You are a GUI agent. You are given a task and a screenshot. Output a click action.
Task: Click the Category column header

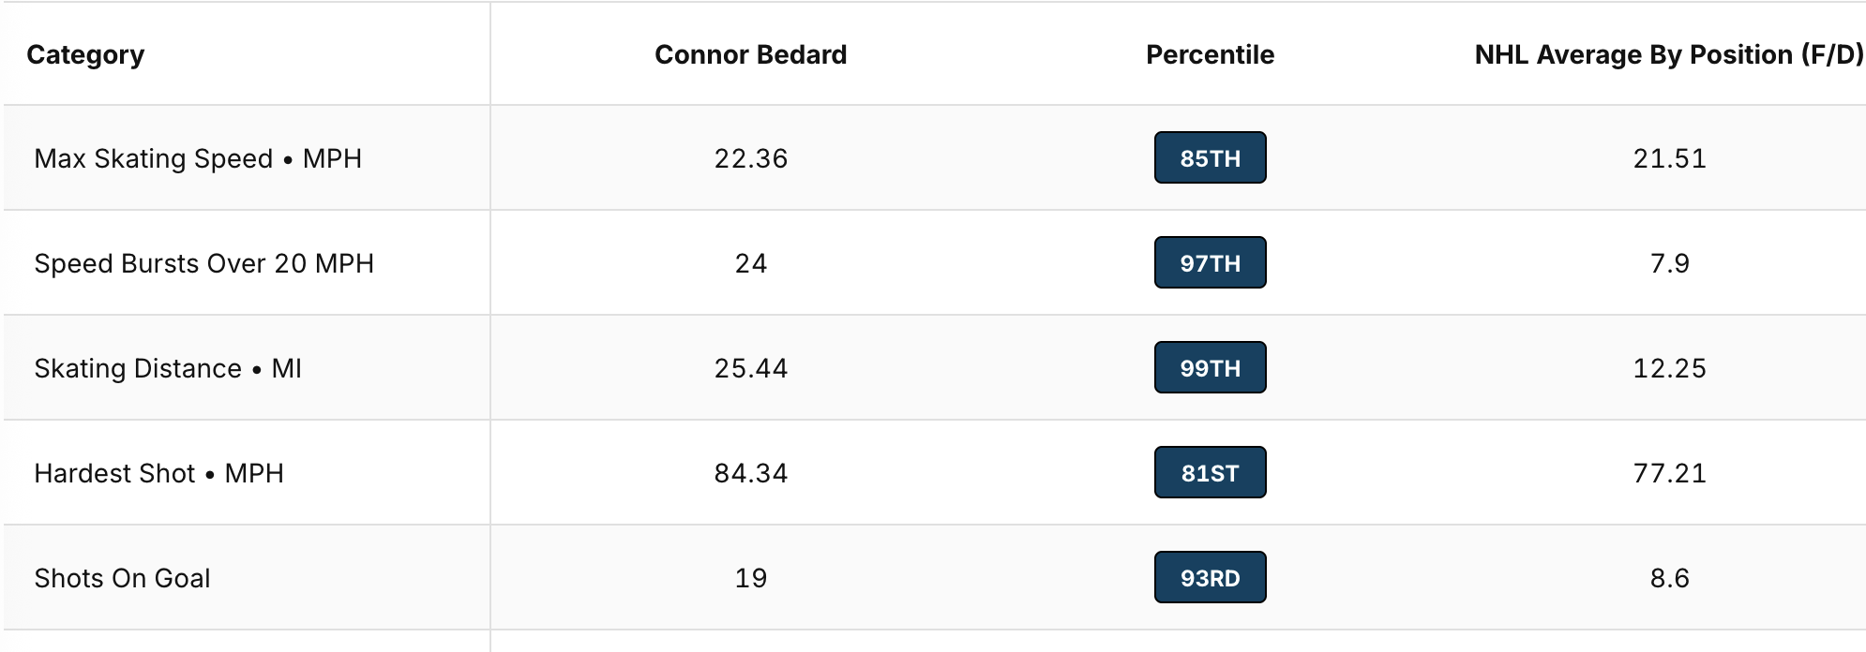click(x=85, y=55)
